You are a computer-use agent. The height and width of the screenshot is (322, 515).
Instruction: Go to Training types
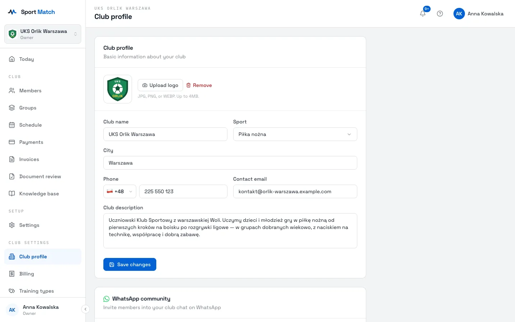(43, 291)
